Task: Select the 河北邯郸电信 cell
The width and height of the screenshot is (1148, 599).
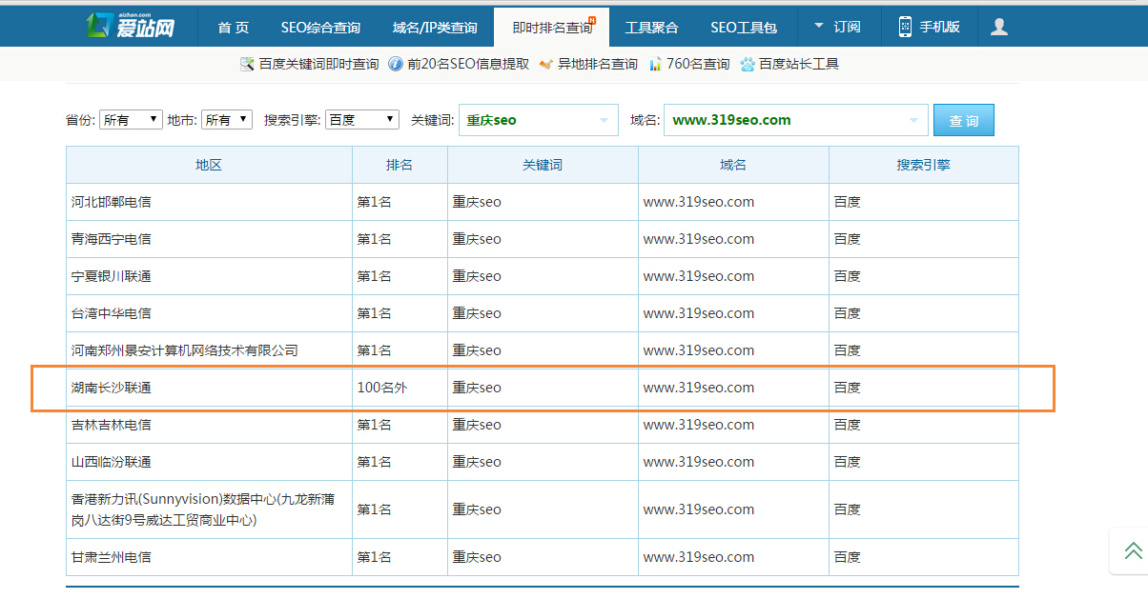Action: 209,202
